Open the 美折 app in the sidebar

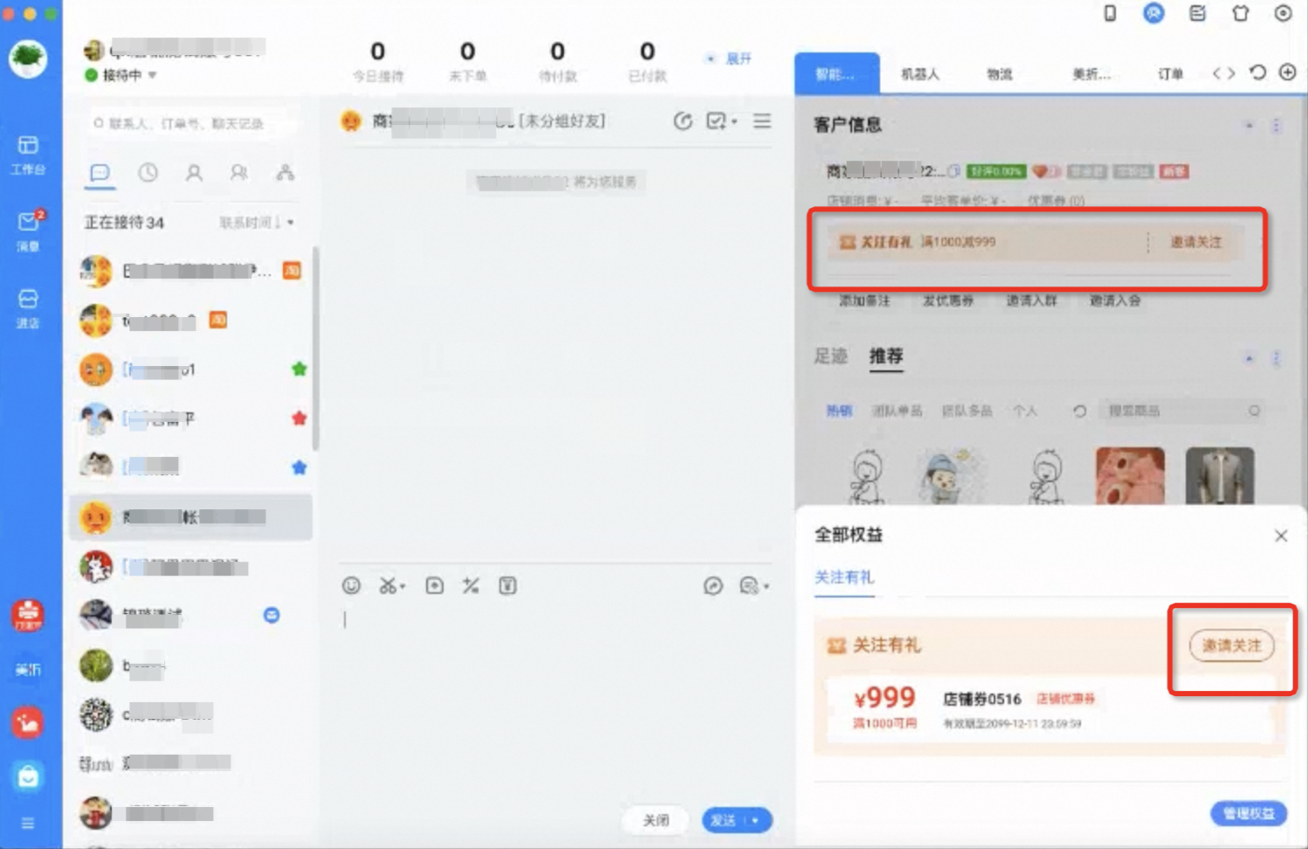28,669
